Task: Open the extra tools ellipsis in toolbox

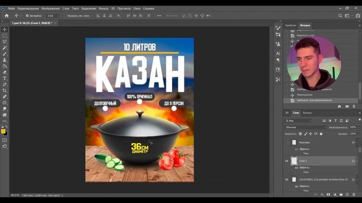Action: coord(5,121)
